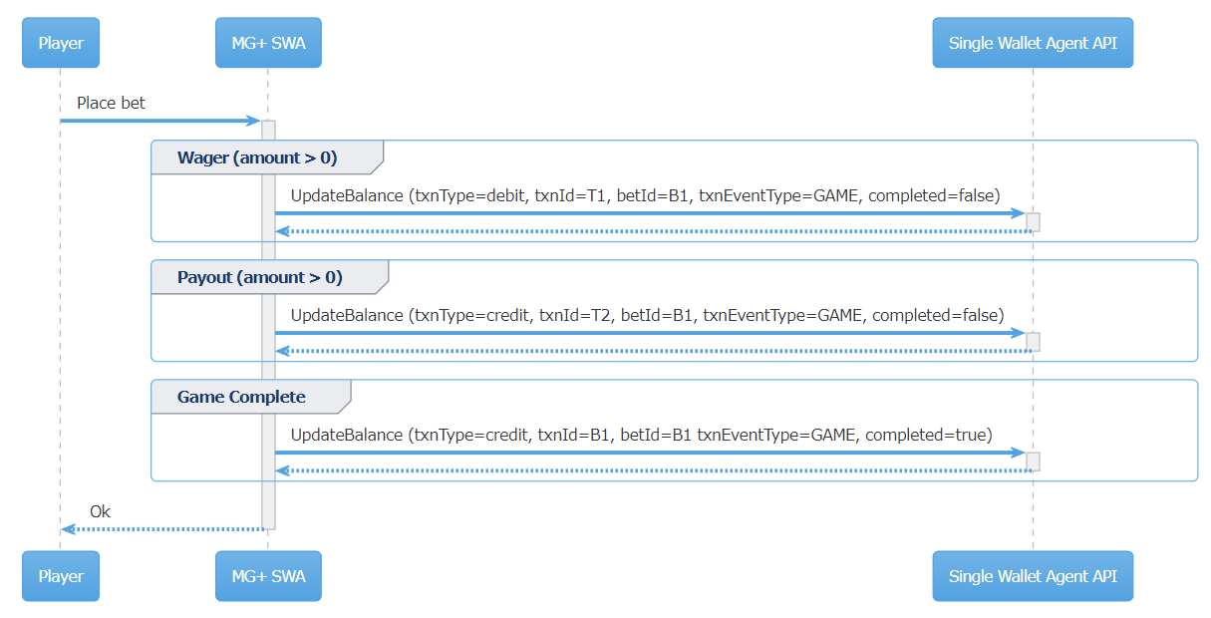This screenshot has height=618, width=1211.
Task: Select the bottom Player actor box
Action: [61, 576]
